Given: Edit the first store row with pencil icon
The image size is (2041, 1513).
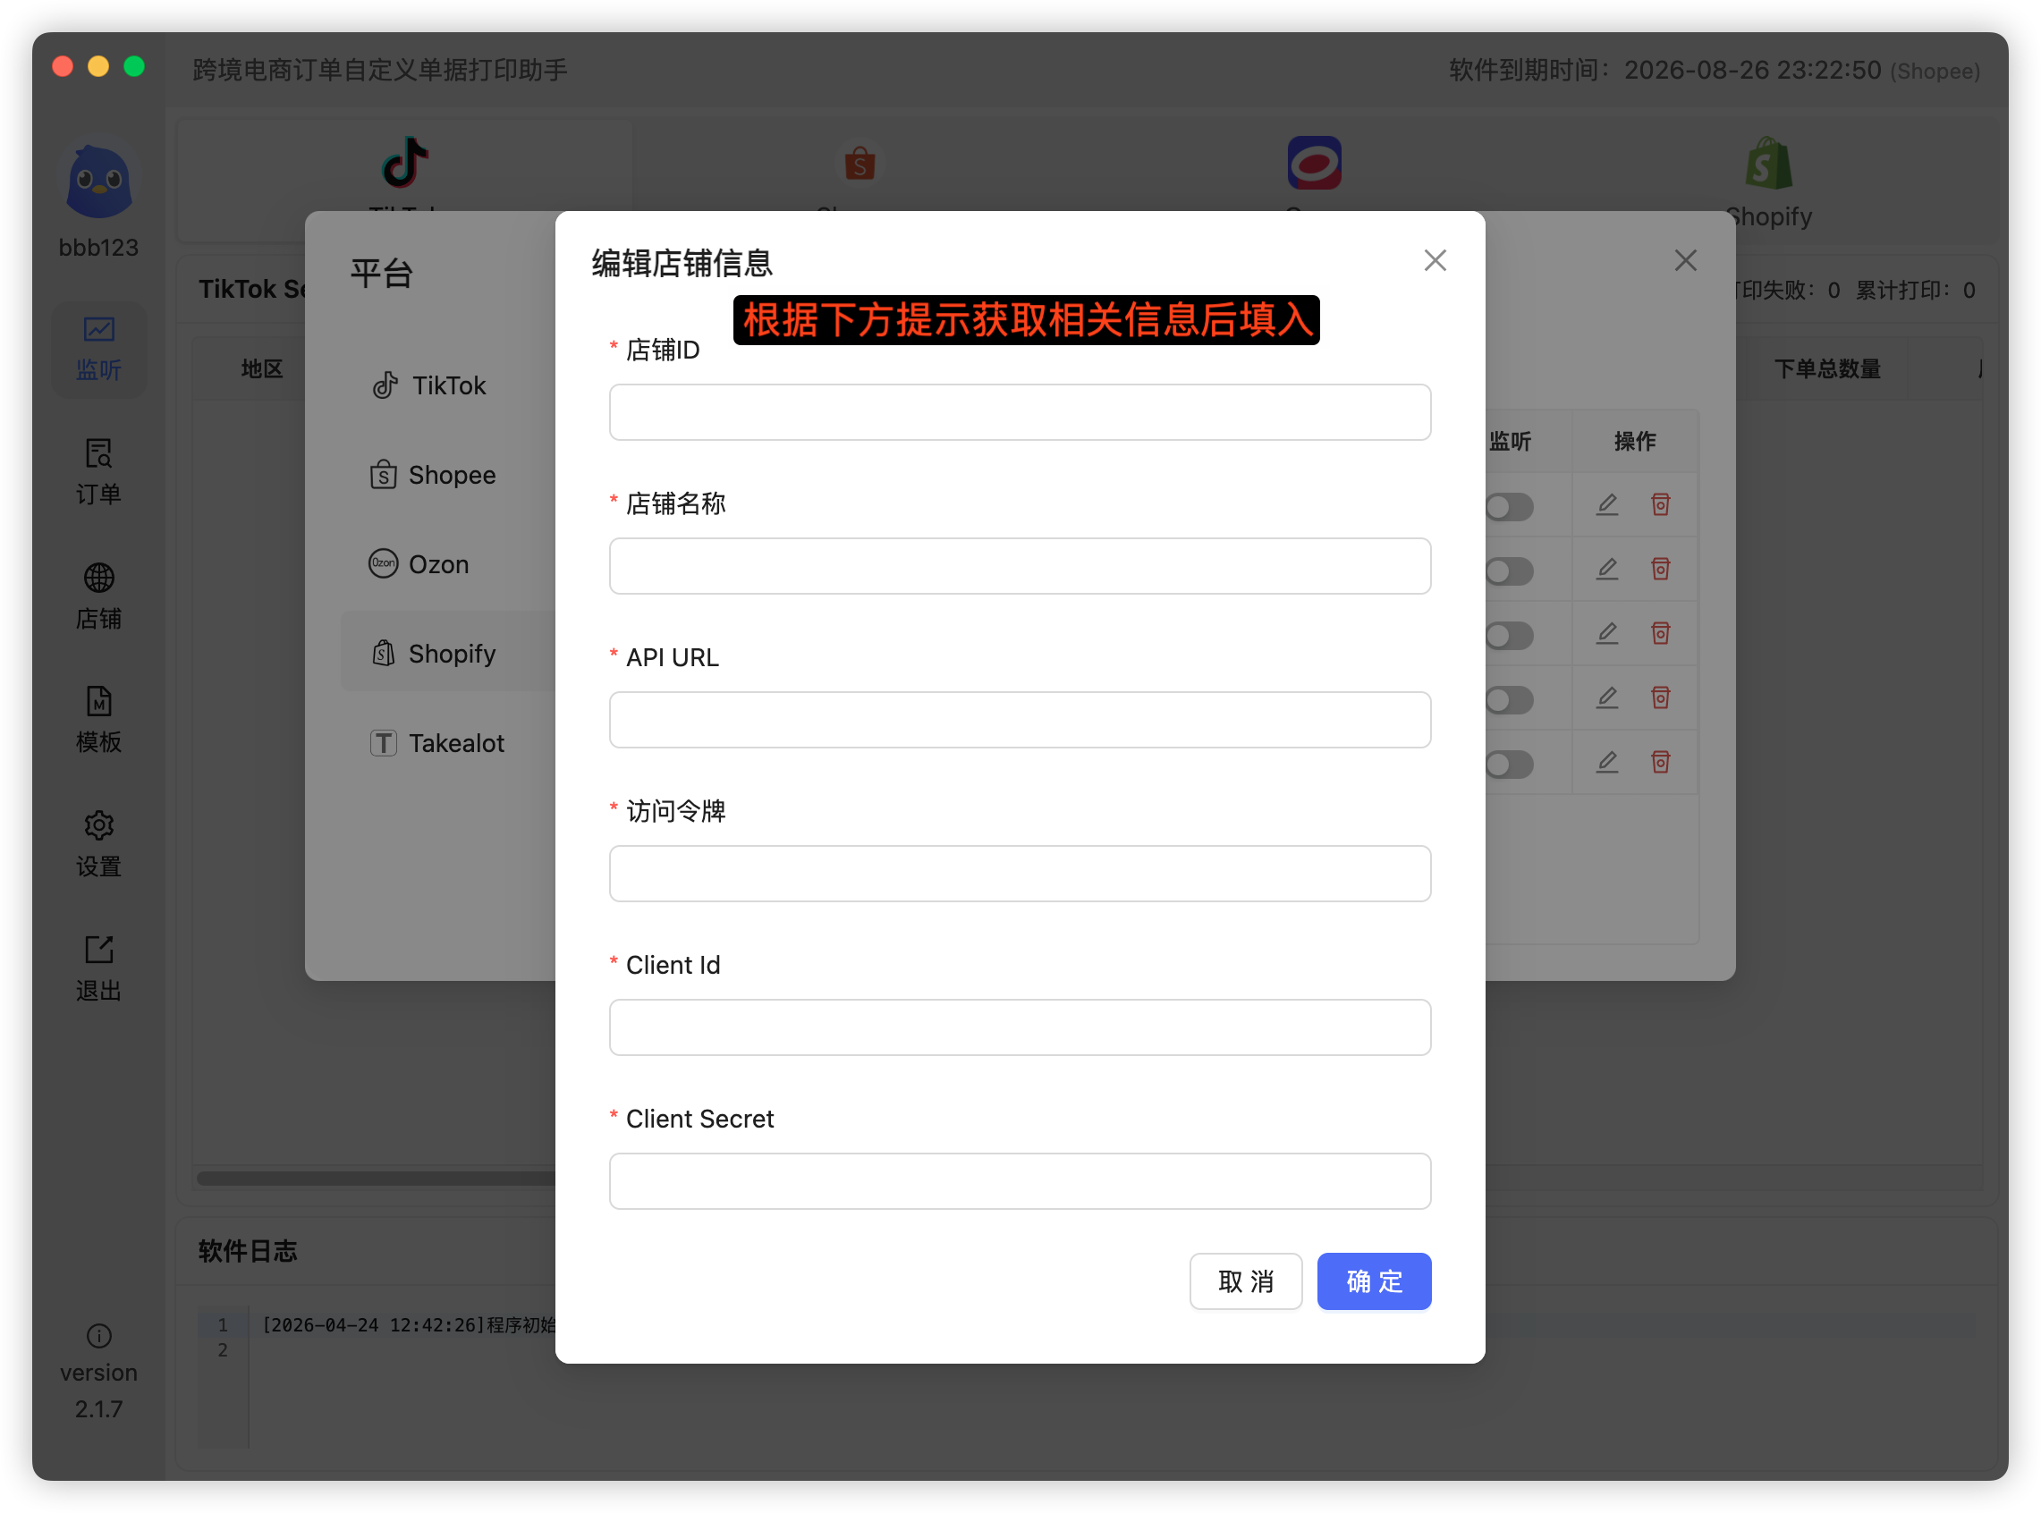Looking at the screenshot, I should click(1607, 504).
